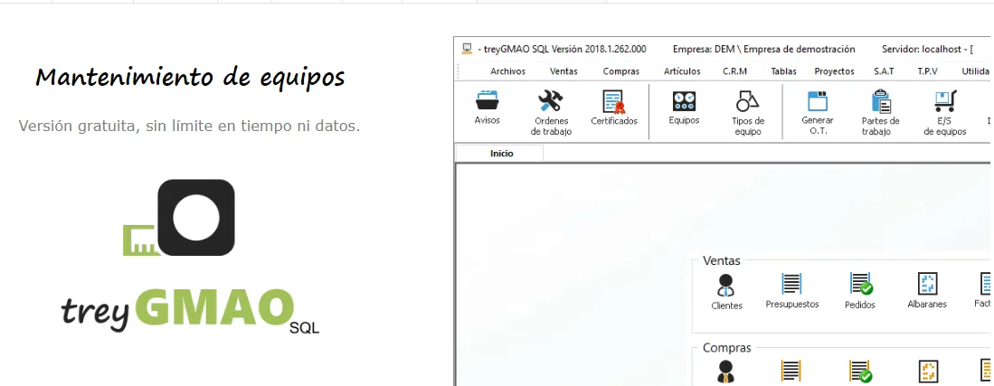Click 'Empresa: DEM' title bar text

(x=764, y=49)
